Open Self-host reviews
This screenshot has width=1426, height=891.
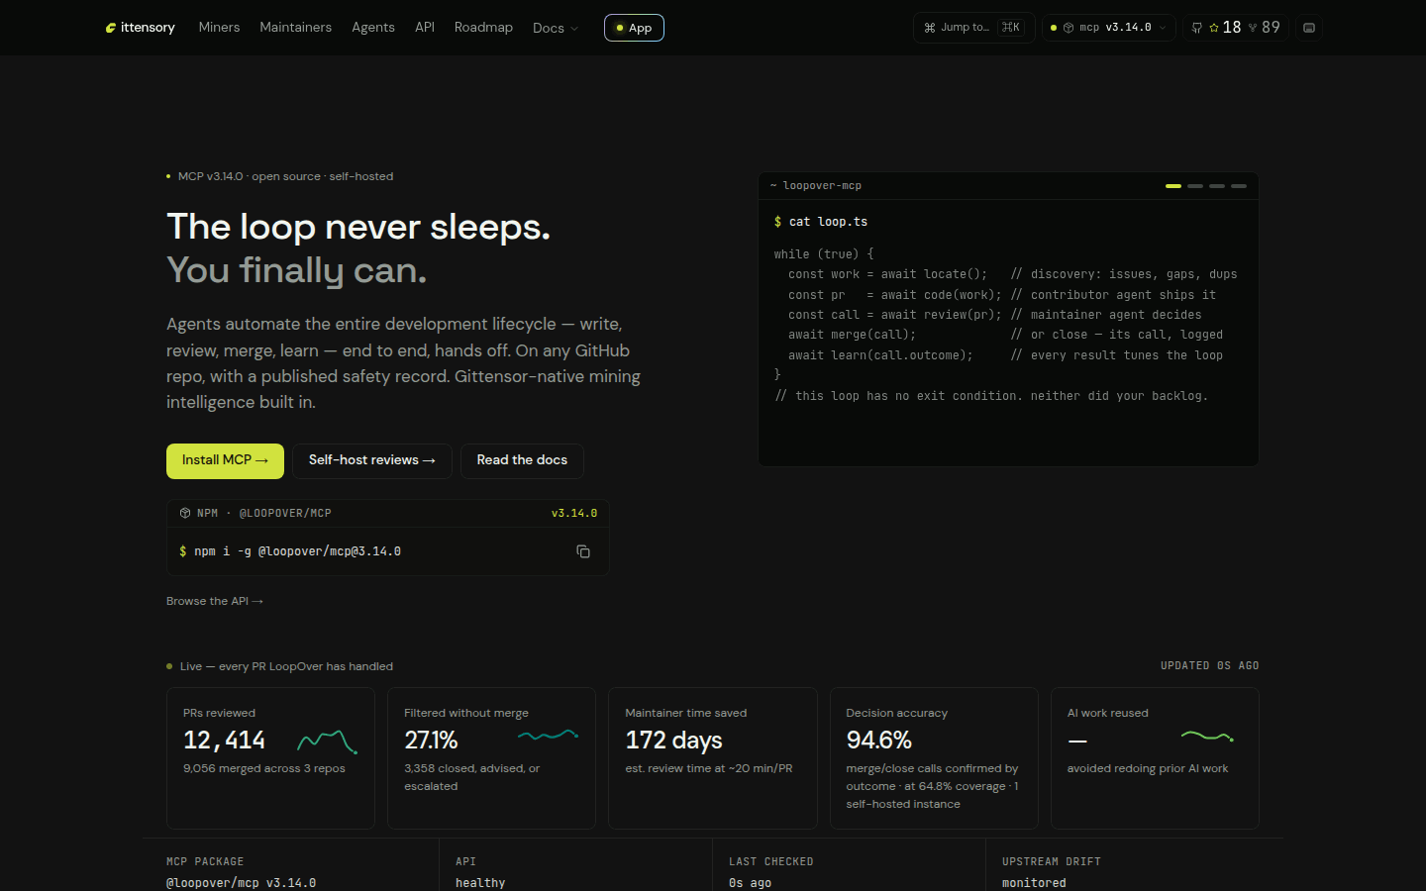tap(372, 460)
